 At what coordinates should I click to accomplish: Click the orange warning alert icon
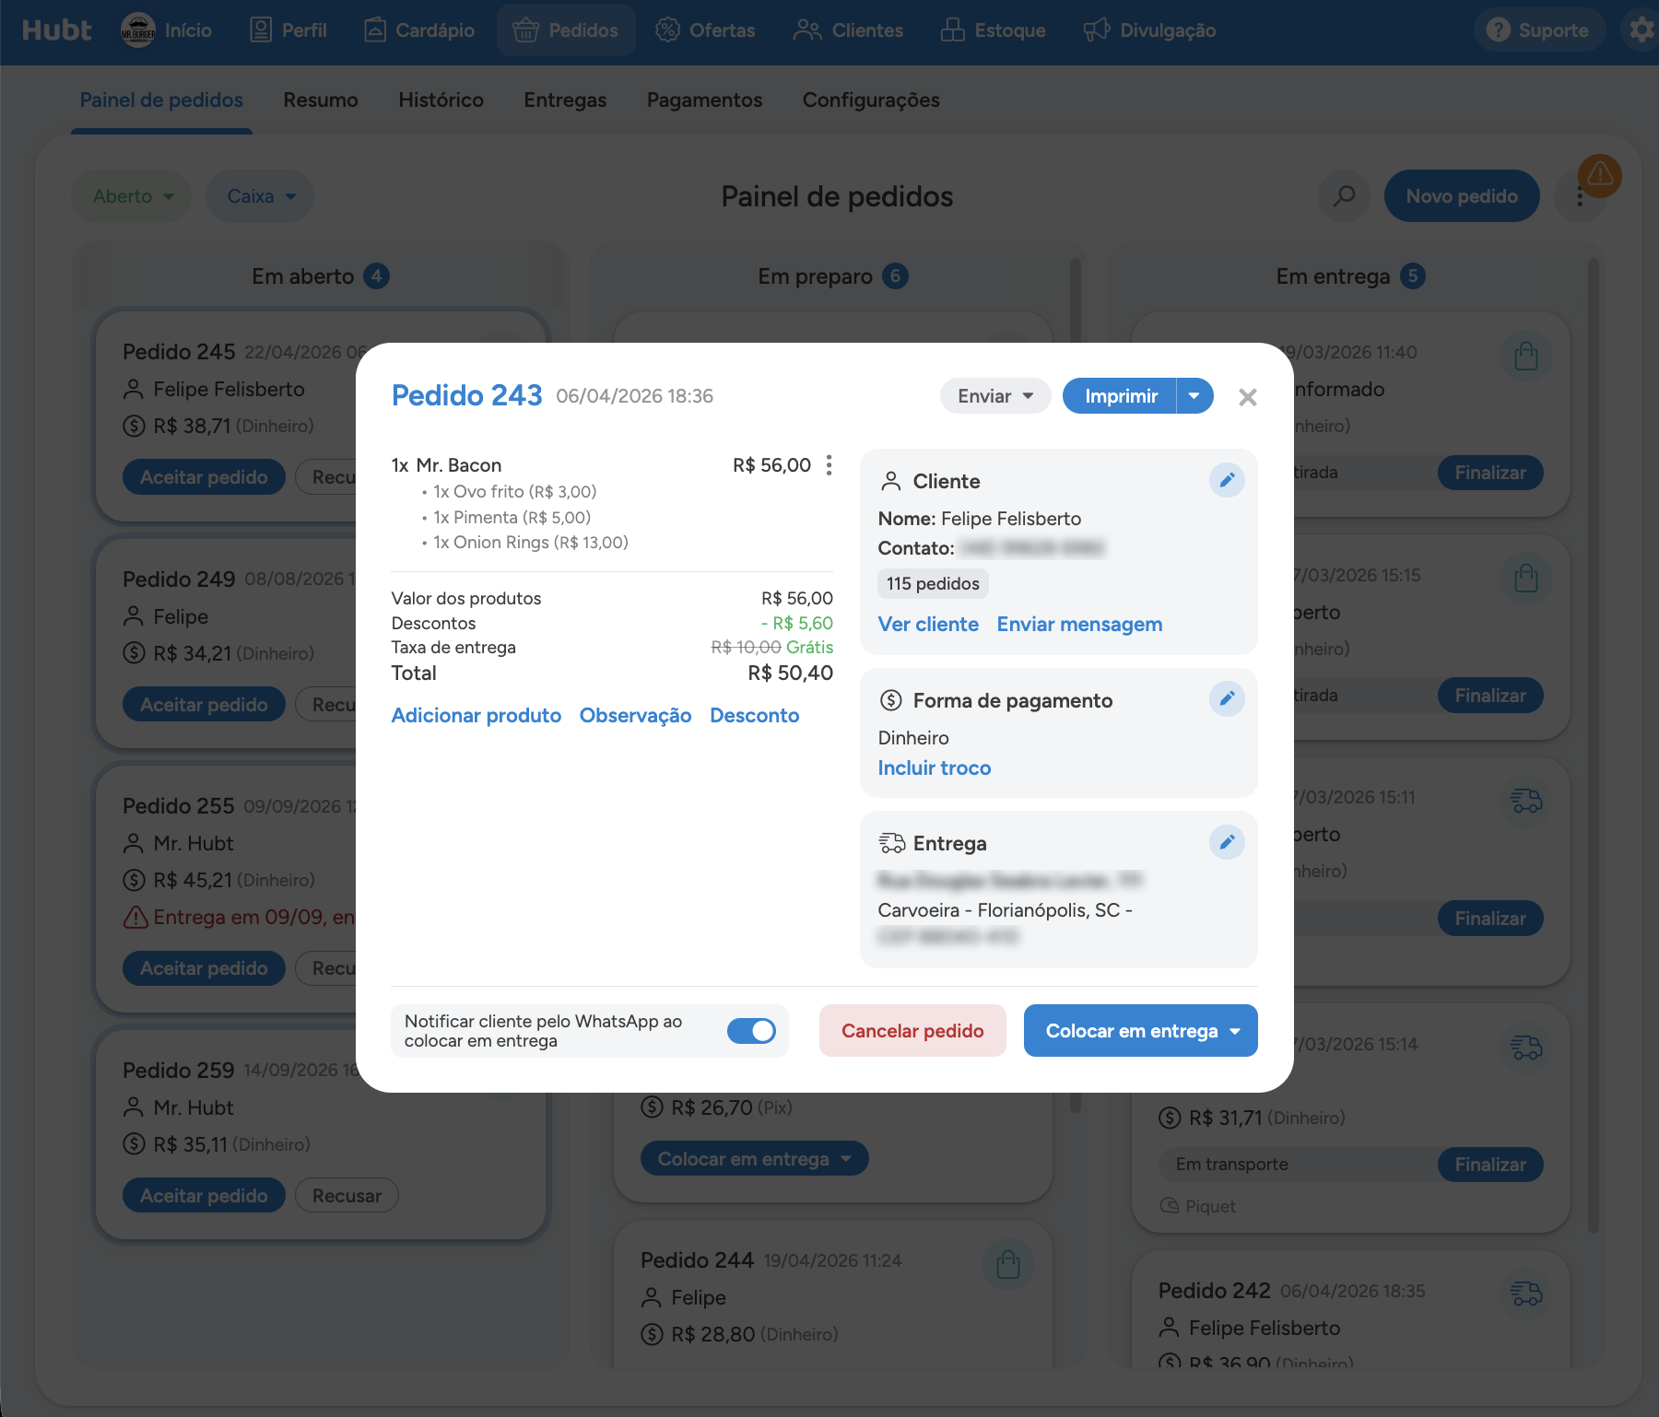coord(1600,175)
